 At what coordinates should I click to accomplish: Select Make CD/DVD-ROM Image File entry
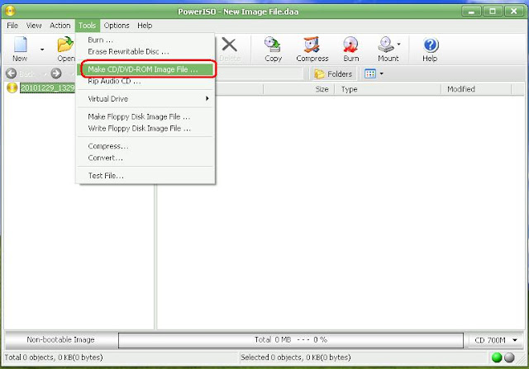(145, 69)
